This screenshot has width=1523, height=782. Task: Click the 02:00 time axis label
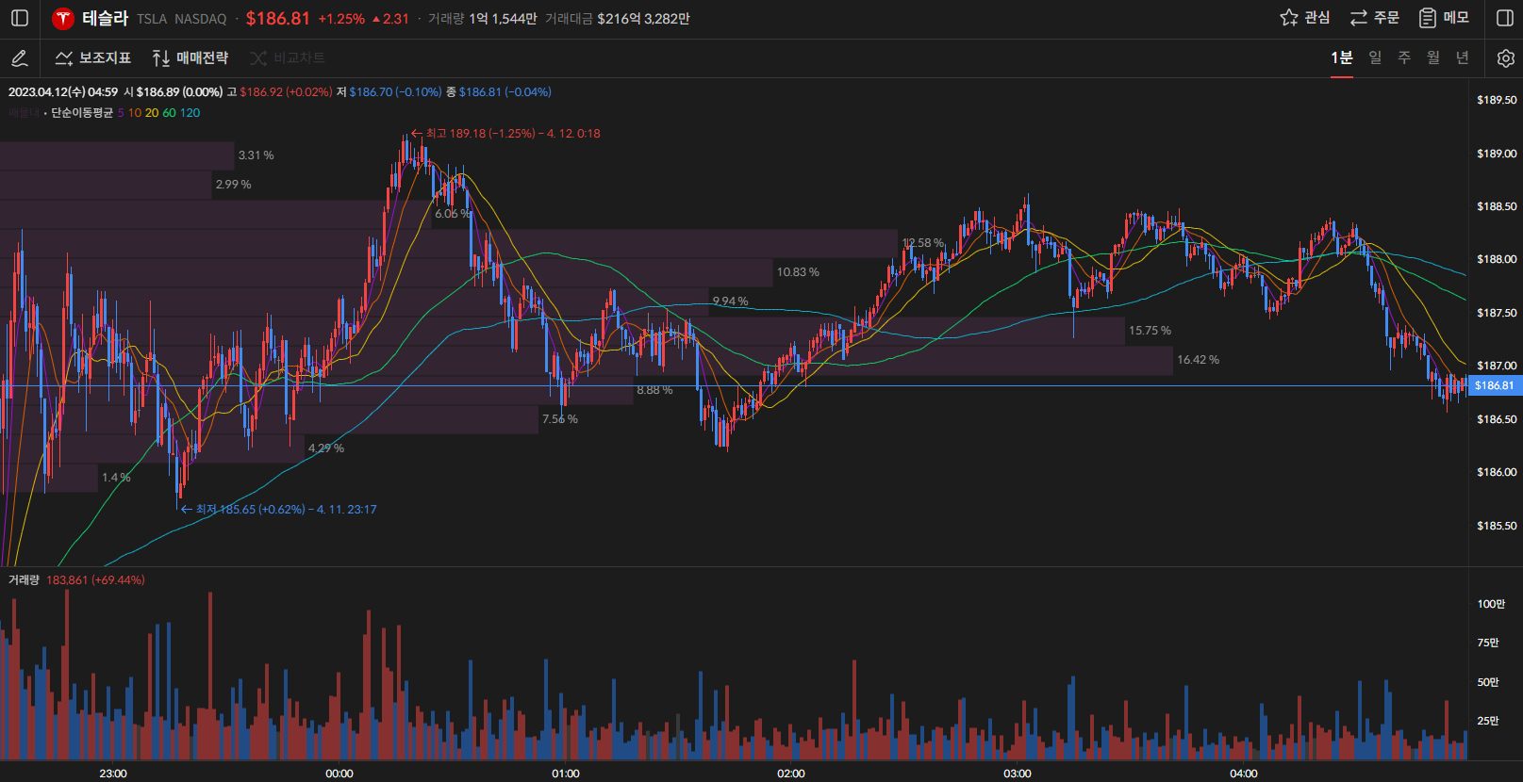pyautogui.click(x=791, y=774)
